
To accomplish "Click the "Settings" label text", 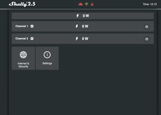I will point(47,63).
